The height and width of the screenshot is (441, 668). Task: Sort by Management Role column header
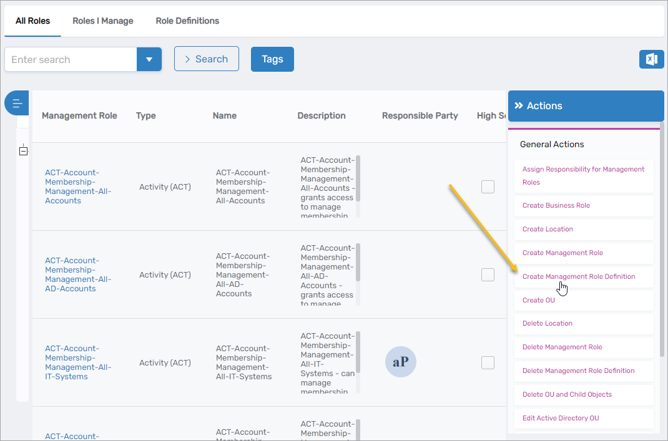[79, 115]
